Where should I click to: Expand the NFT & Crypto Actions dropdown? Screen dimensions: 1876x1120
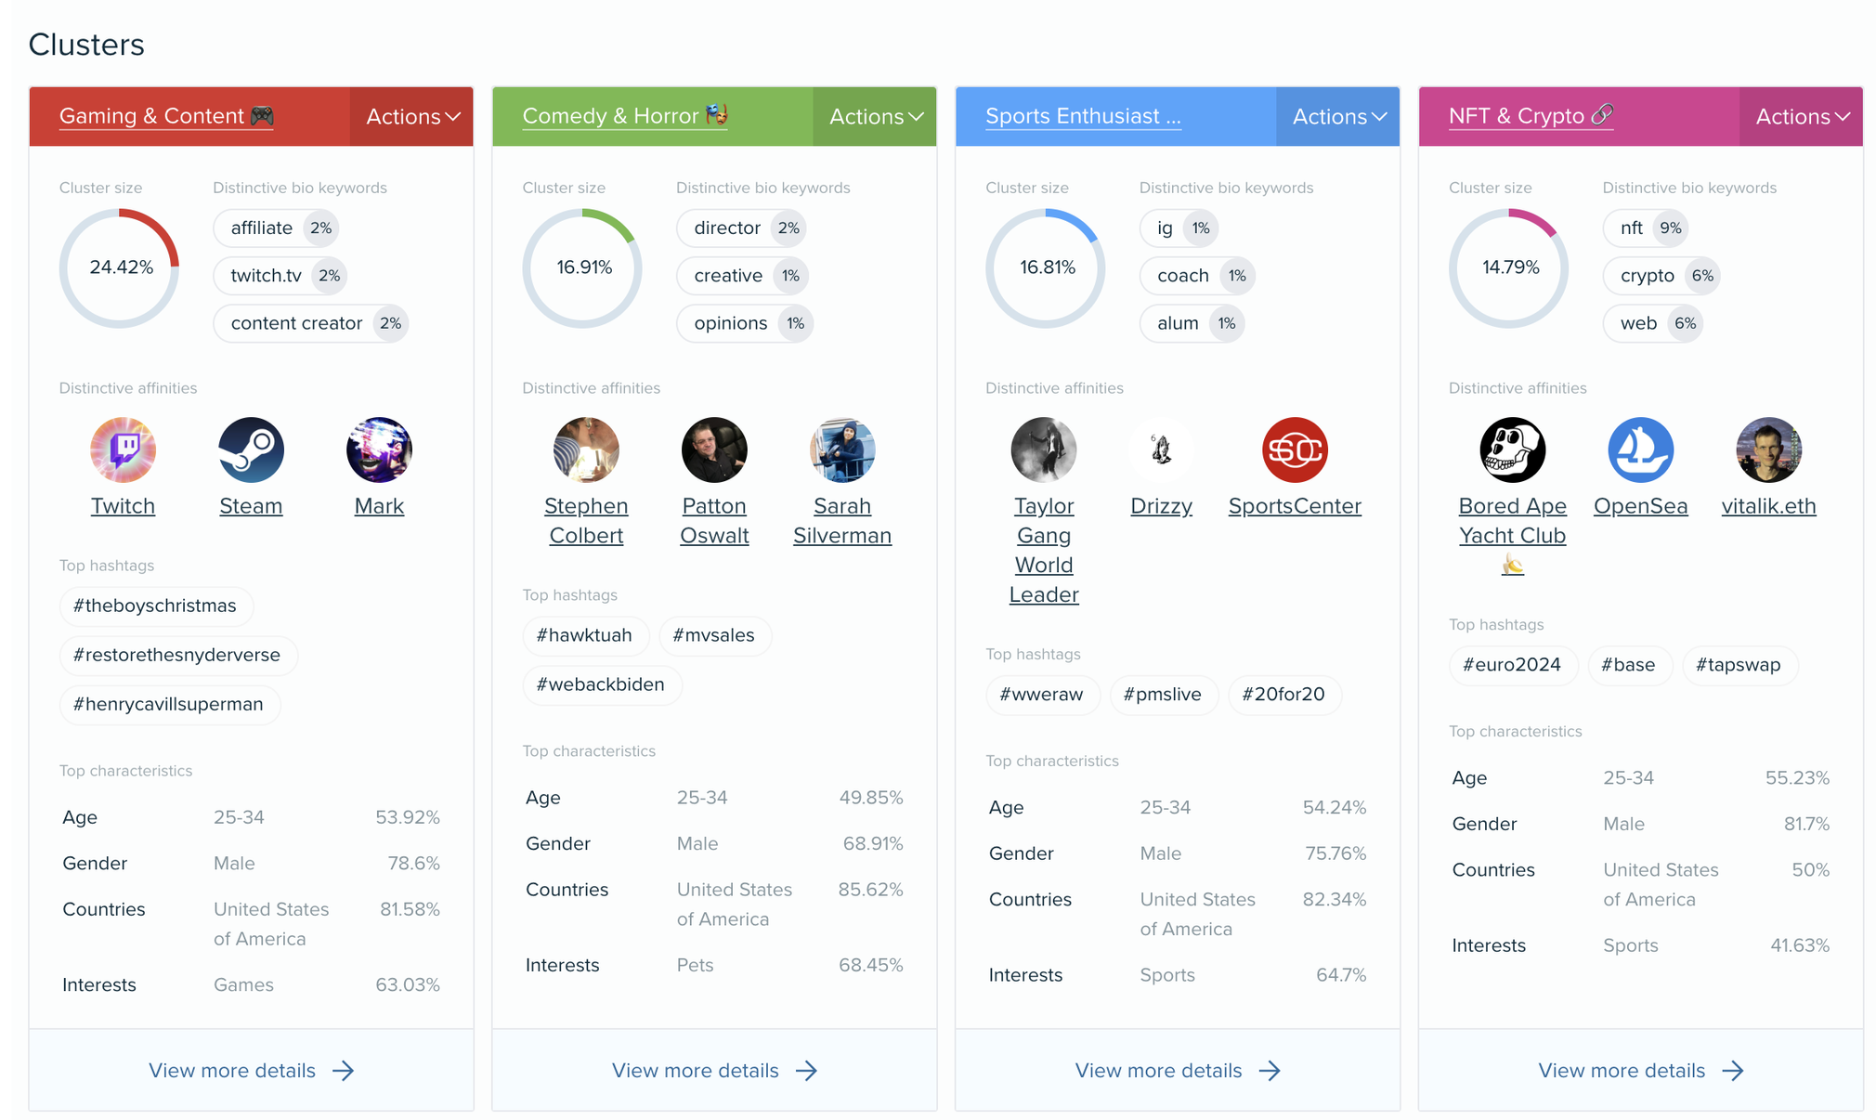[1800, 114]
